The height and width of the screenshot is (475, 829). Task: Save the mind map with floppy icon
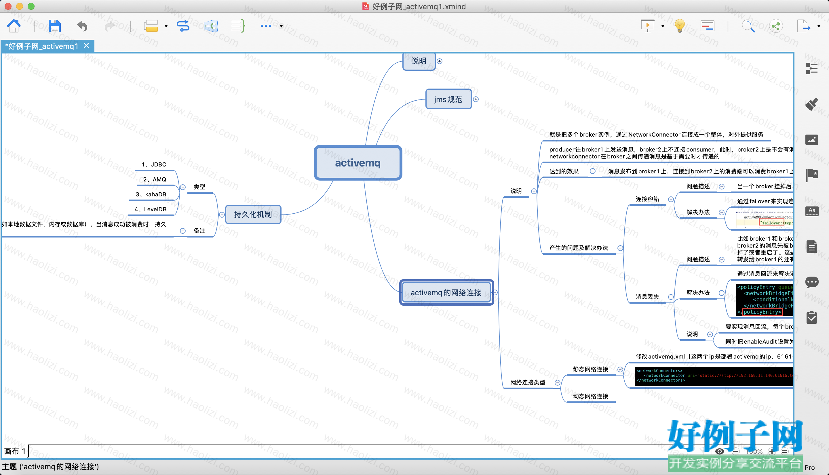(x=54, y=26)
